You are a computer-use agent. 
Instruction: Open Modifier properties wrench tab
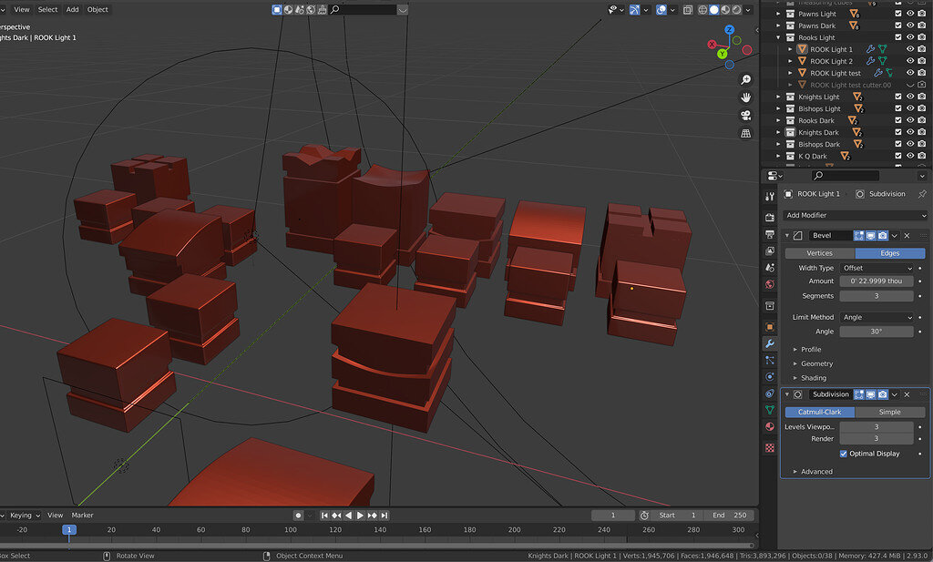pos(770,343)
